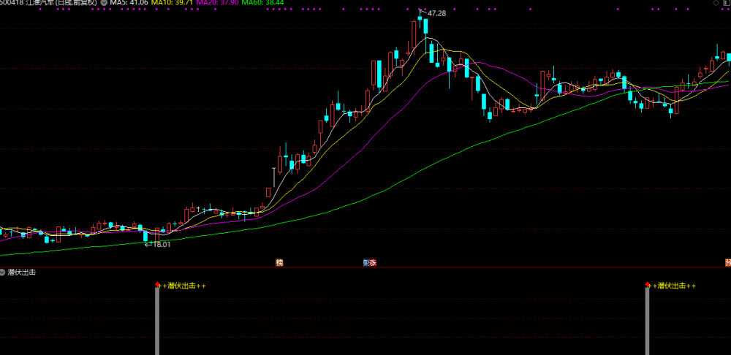Open dropdown beside 江淮汽车 chart title

(x=104, y=2)
